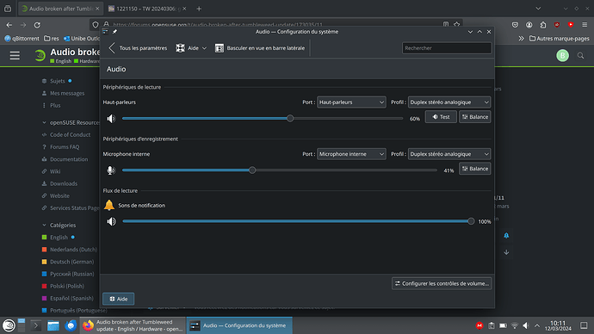Mute the Microphone interne icon
This screenshot has width=594, height=334.
click(110, 170)
